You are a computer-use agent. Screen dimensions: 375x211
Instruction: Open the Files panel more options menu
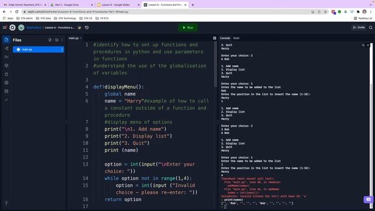pos(62,40)
